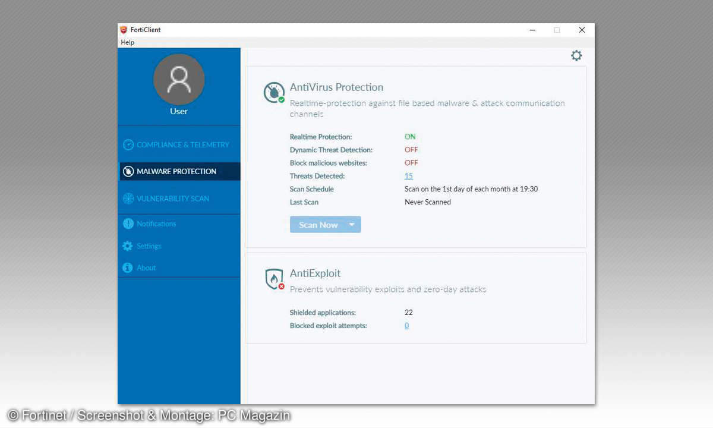The width and height of the screenshot is (713, 428).
Task: Click the AntiExploit heading
Action: tap(315, 273)
